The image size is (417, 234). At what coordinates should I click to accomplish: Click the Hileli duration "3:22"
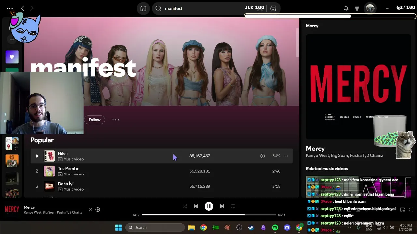276,156
